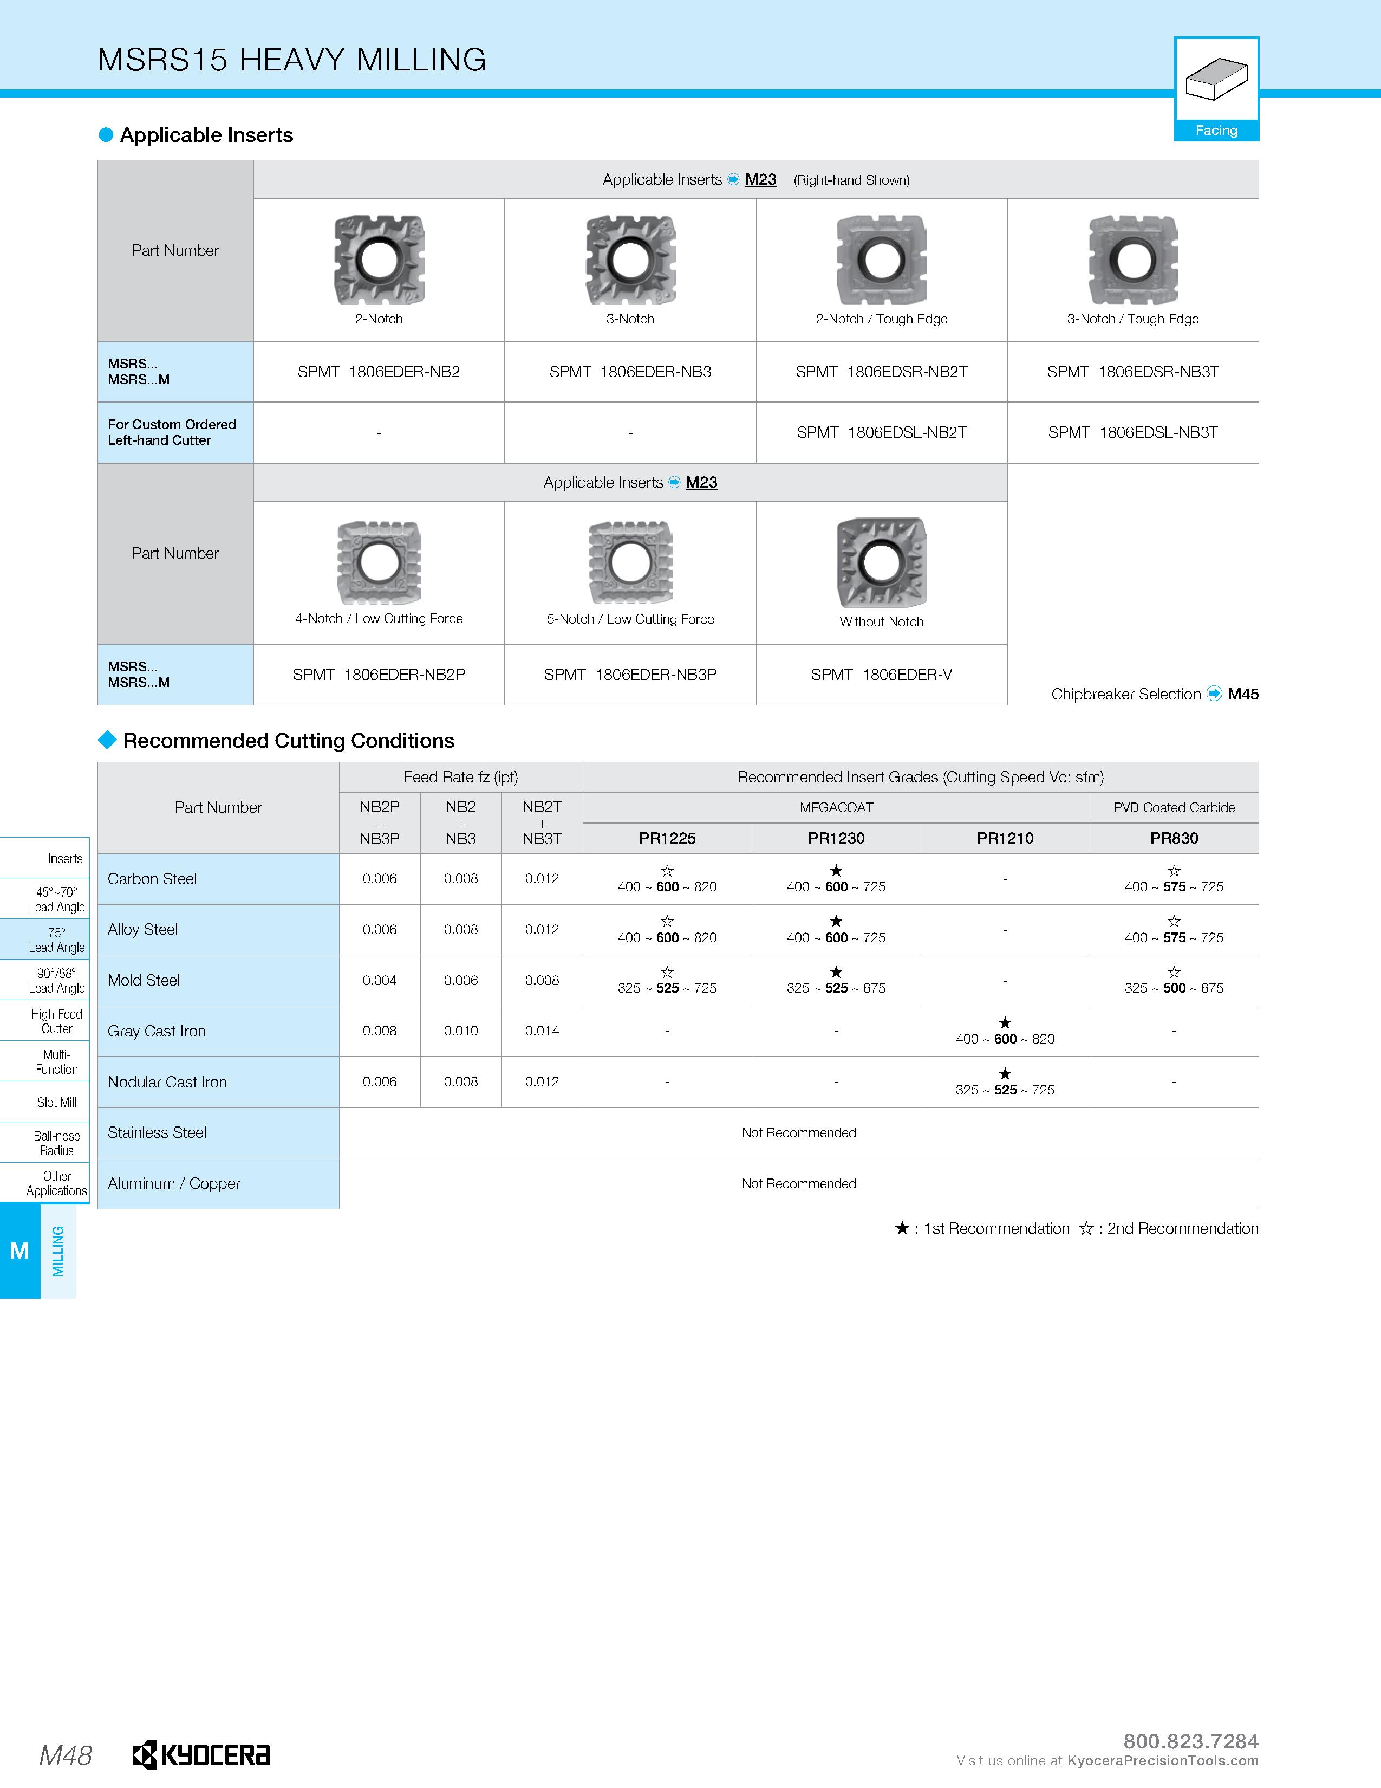The width and height of the screenshot is (1381, 1788).
Task: Click the filled star in Nodular Cast Iron PR1210 cell
Action: 1005,1073
